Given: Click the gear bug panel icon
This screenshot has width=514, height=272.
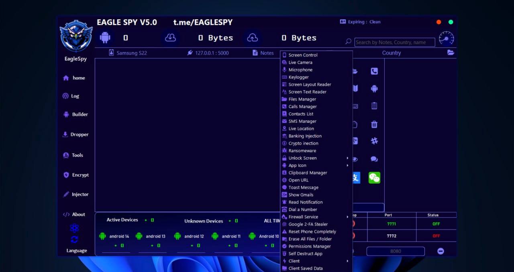Looking at the screenshot, I should 374,141.
